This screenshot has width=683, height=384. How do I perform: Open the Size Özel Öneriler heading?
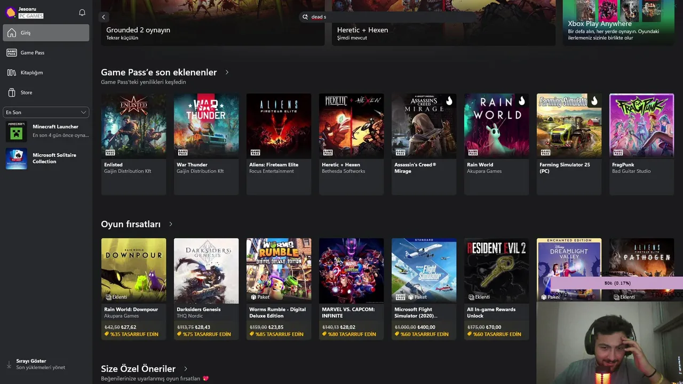[138, 369]
